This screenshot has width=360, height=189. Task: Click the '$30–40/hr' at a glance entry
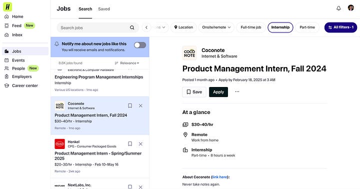tap(202, 124)
